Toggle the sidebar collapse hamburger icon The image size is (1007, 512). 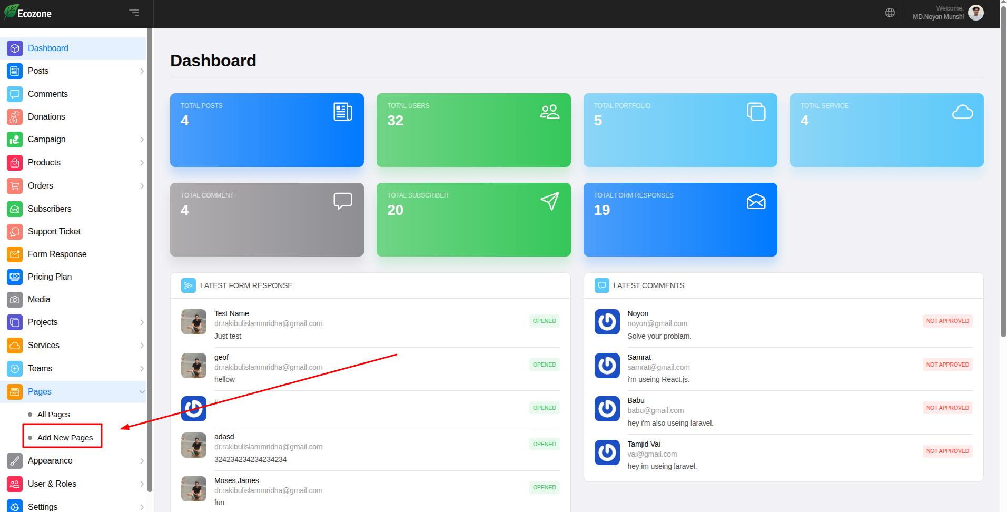click(134, 13)
